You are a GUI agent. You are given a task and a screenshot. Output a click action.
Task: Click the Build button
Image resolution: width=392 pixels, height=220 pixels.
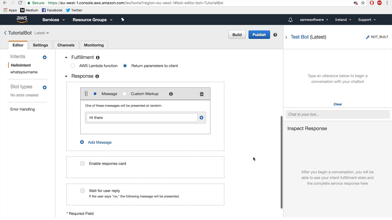click(237, 35)
